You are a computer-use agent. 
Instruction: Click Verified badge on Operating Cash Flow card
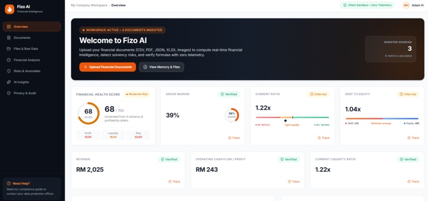288,159
